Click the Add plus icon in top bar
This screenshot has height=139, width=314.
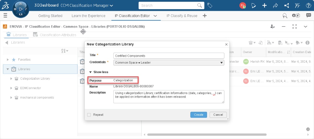pos(265,6)
